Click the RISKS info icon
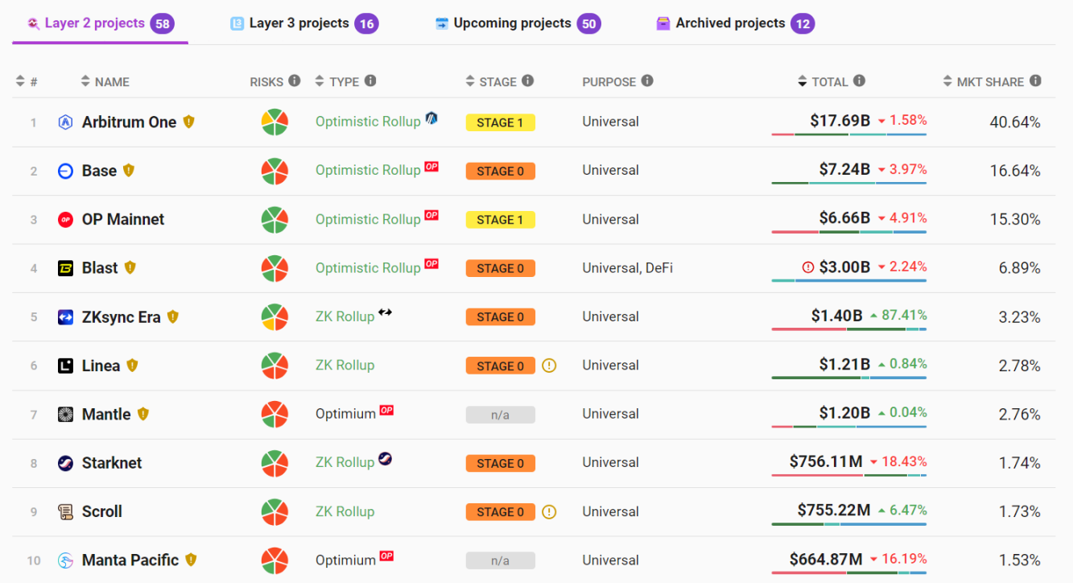The image size is (1073, 583). pos(295,81)
